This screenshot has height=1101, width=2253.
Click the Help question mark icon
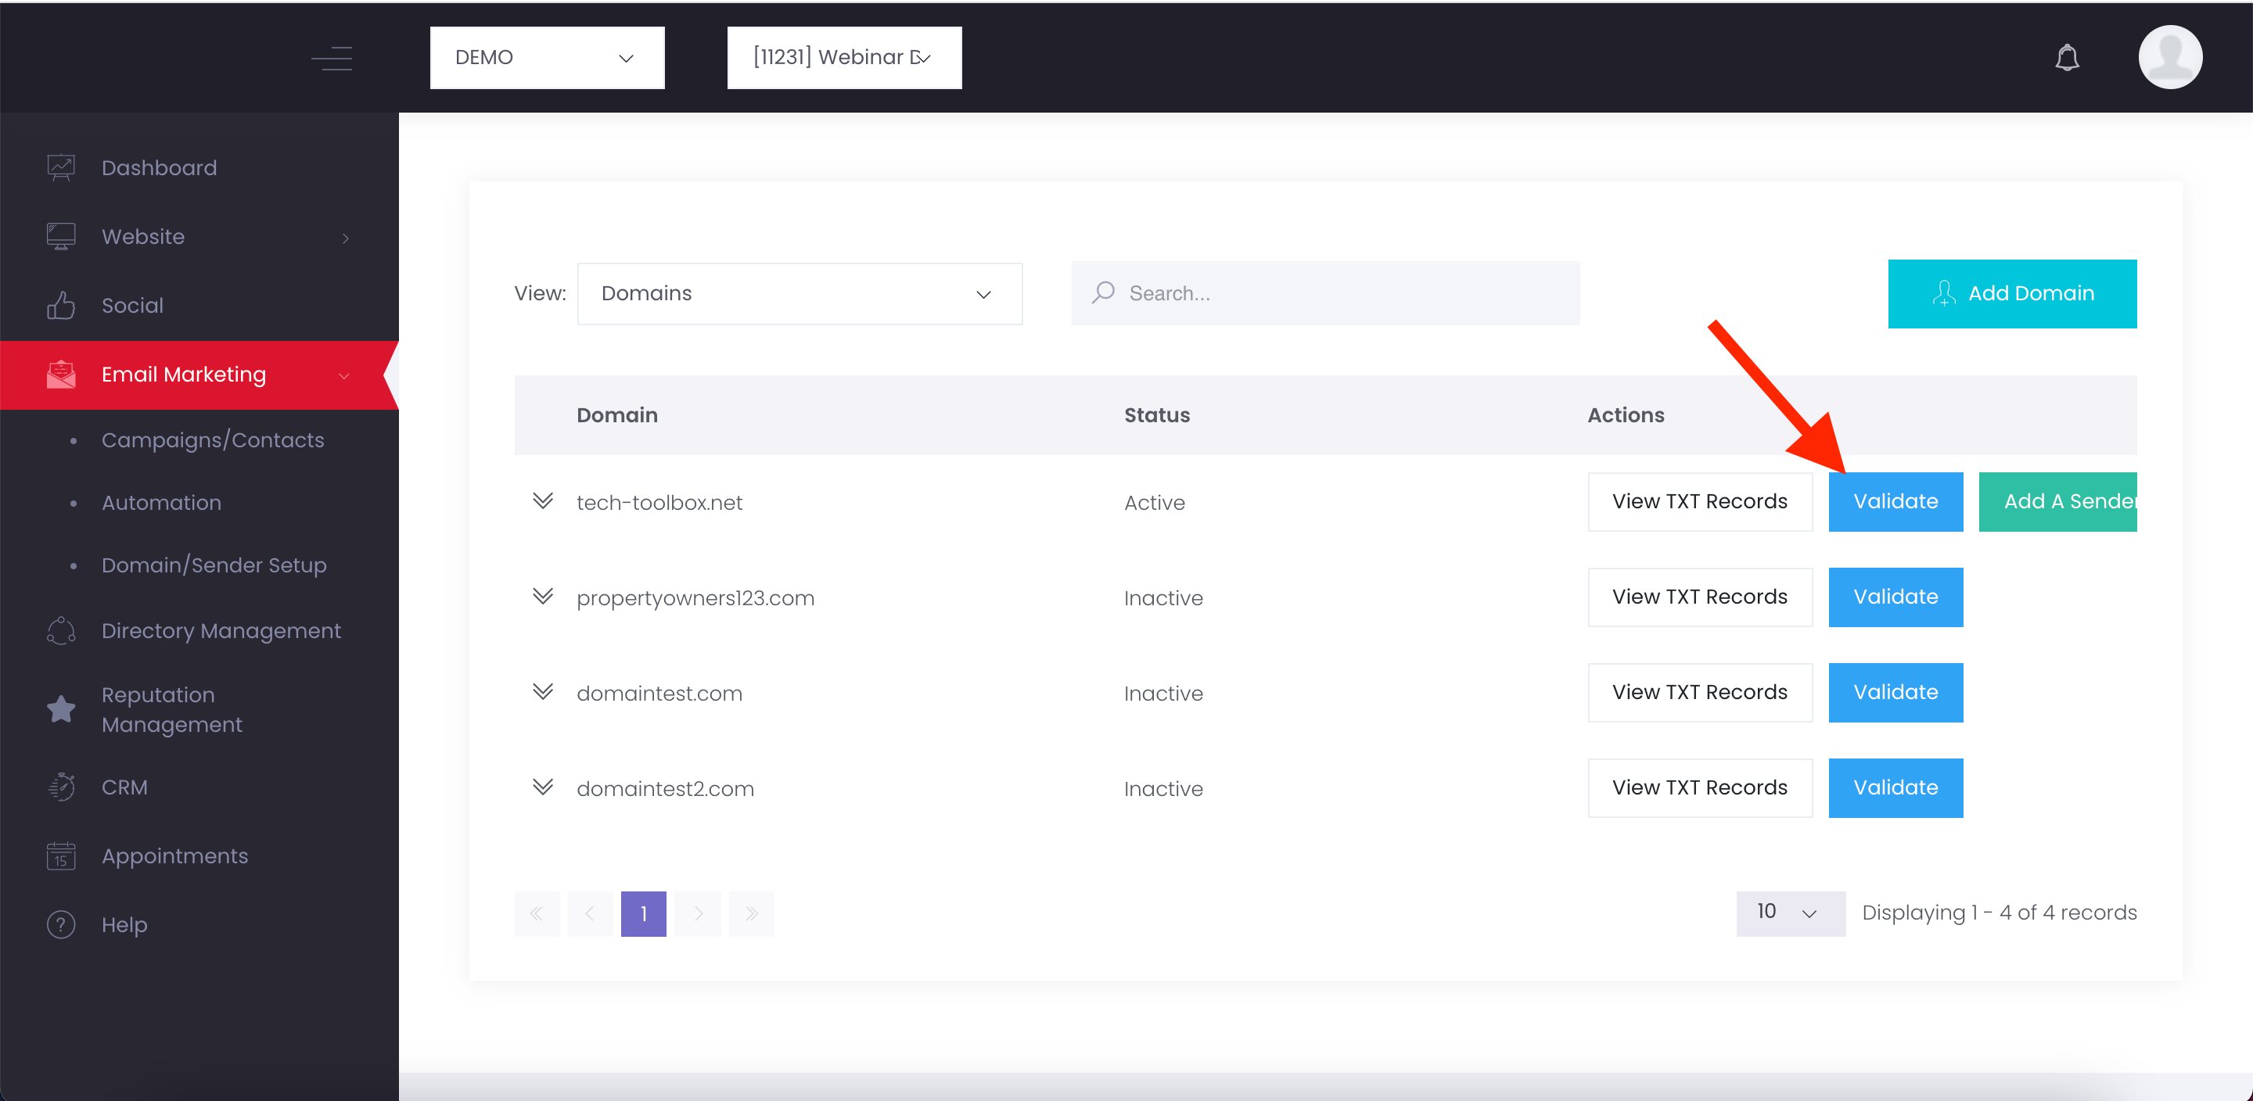pos(60,923)
